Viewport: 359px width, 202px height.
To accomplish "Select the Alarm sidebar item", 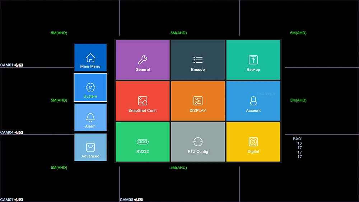I will [90, 117].
